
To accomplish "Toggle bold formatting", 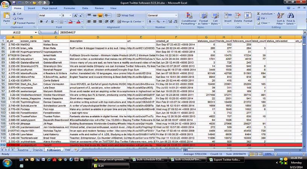I will (41, 22).
